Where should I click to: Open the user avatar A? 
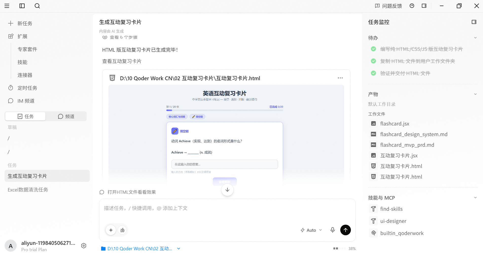click(x=11, y=246)
